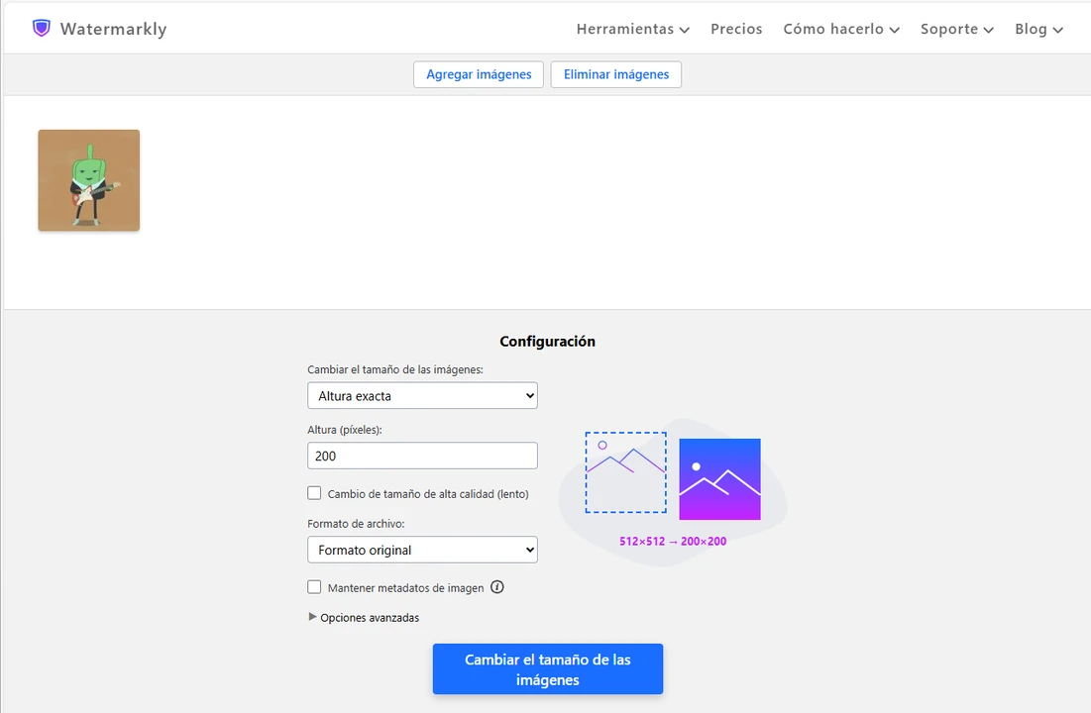Toggle Mantener metadatos de imagen checkbox
Screen dimensions: 1091x713
pyautogui.click(x=314, y=587)
